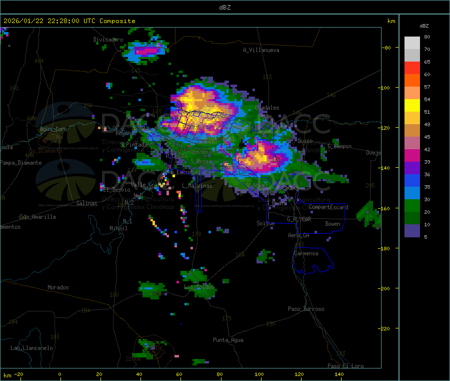Screen dimensions: 450x381
Task: Click the S_Pintada station label
Action: 133,145
